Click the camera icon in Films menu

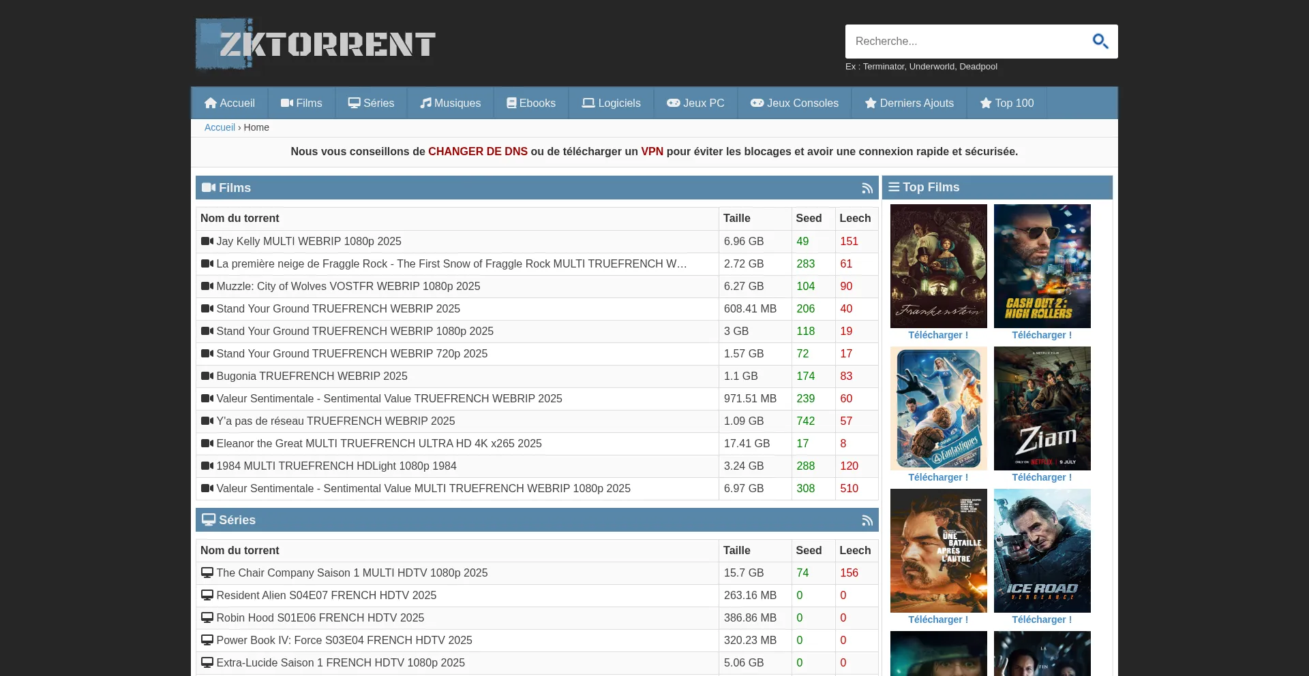(x=287, y=103)
